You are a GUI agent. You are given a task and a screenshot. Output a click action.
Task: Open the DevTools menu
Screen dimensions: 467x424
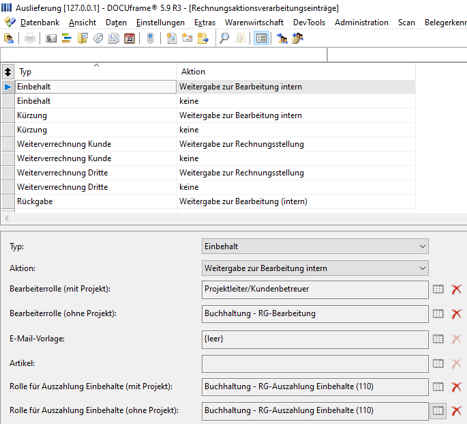(309, 23)
